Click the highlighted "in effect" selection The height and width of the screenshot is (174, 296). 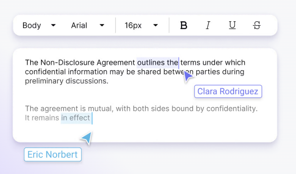point(76,118)
